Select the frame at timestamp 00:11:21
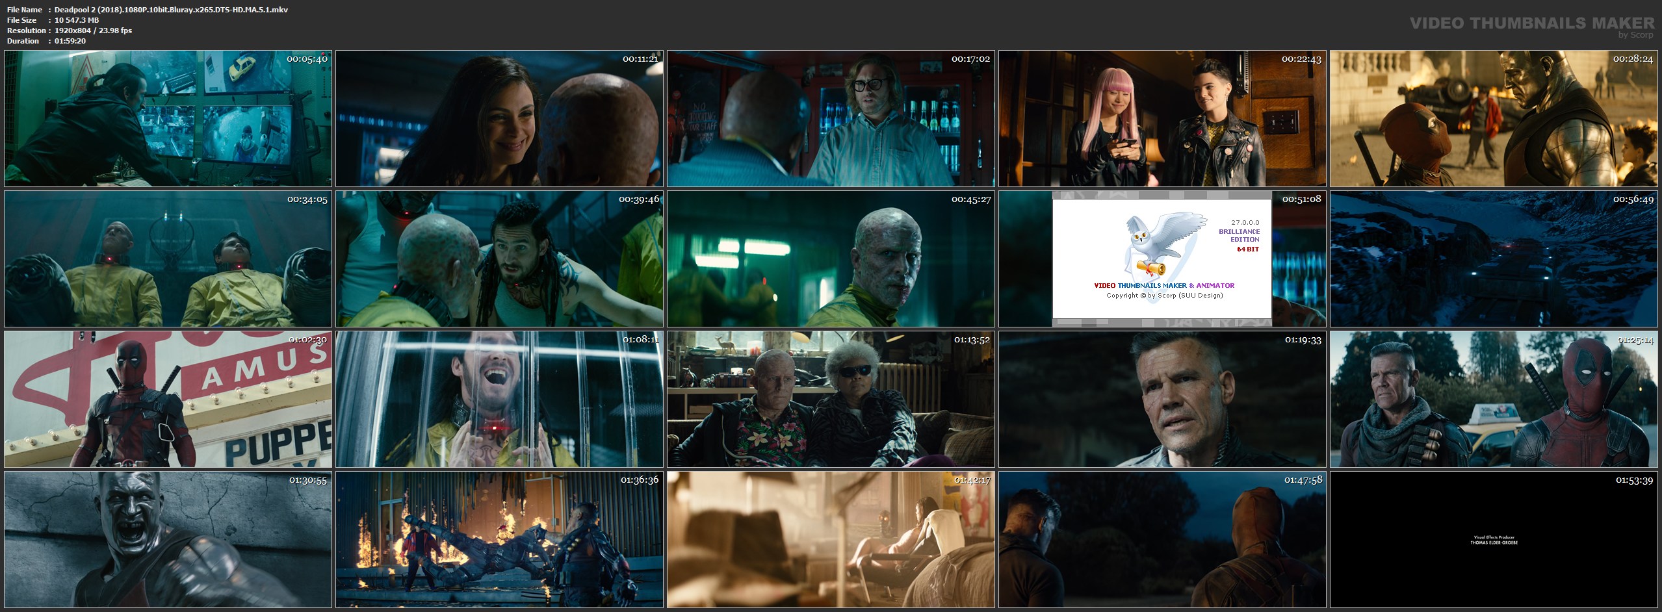This screenshot has height=612, width=1662. point(499,119)
